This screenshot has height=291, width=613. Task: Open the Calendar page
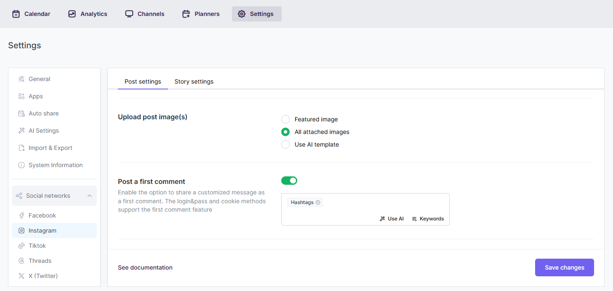click(31, 14)
